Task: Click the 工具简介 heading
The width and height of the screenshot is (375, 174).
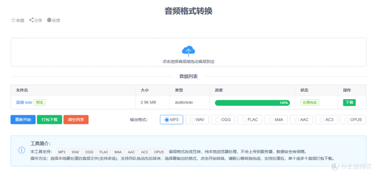Action: pos(41,144)
